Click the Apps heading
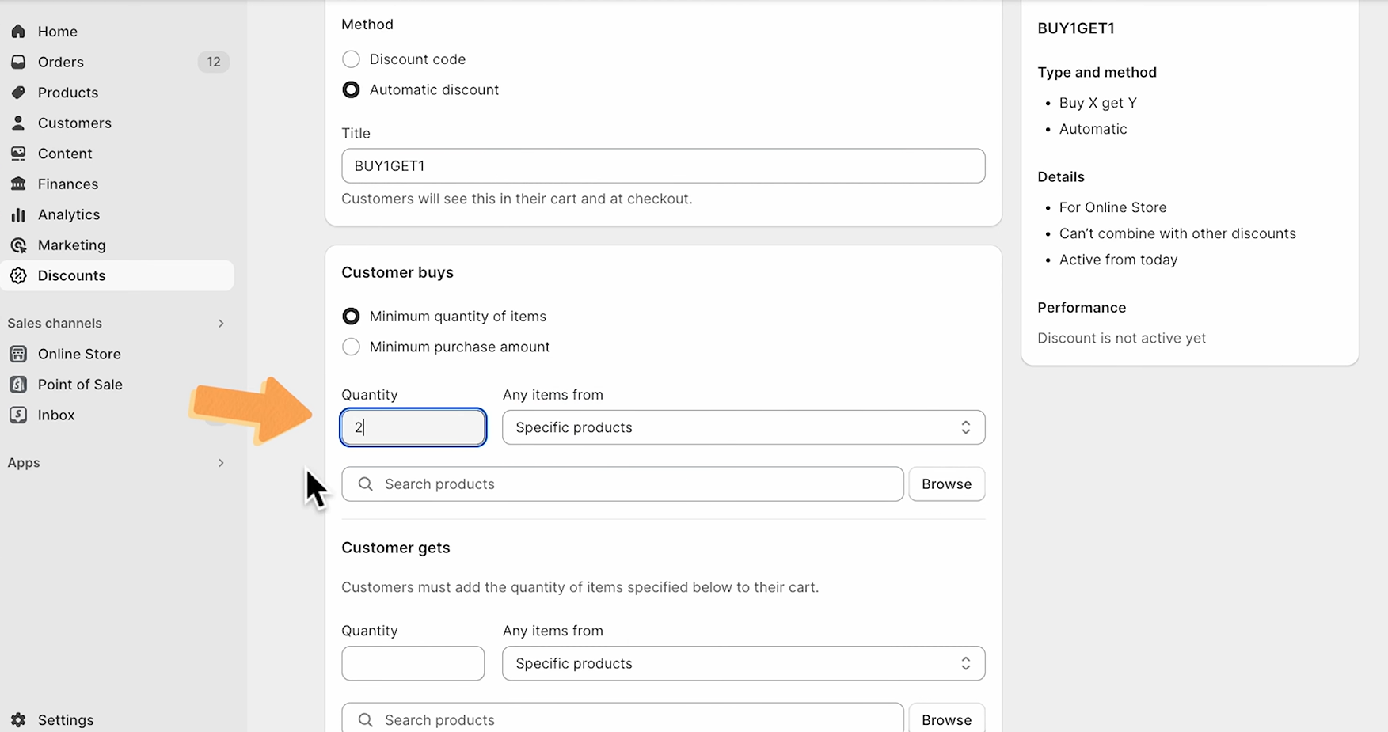 (x=24, y=463)
